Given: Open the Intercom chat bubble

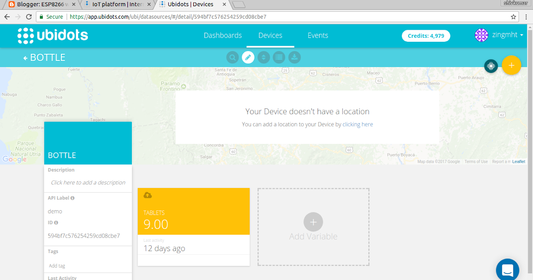Looking at the screenshot, I should click(507, 269).
